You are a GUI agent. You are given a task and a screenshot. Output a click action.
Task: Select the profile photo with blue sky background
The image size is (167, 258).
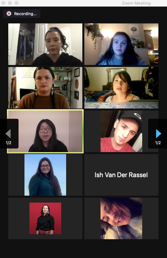pos(45,175)
